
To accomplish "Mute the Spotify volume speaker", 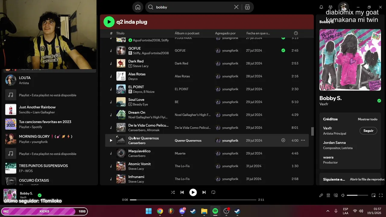I will coord(343,195).
